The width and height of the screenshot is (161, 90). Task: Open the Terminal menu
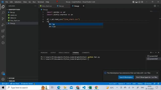click(x=41, y=2)
